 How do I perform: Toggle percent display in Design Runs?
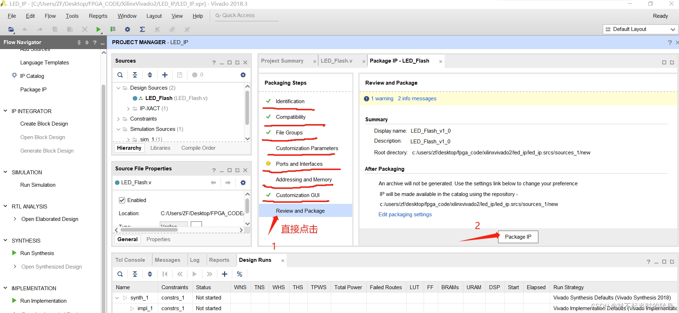point(239,274)
